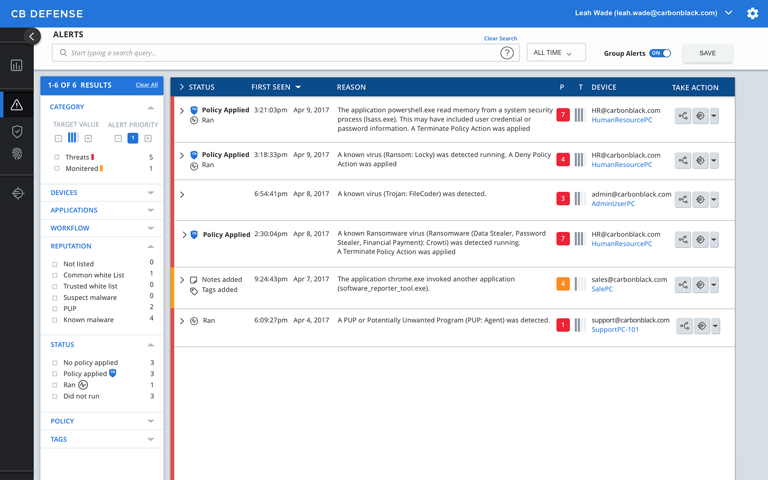Open the AdminUserPC device link
The image size is (768, 480).
click(x=613, y=204)
